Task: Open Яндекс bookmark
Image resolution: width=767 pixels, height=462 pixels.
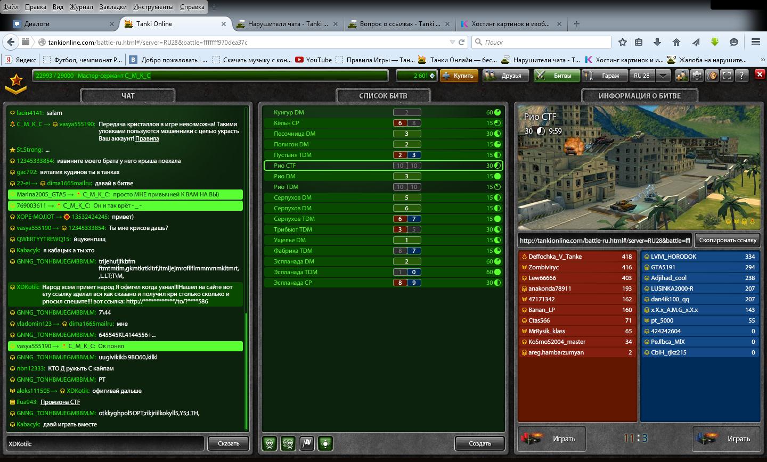Action: 21,60
